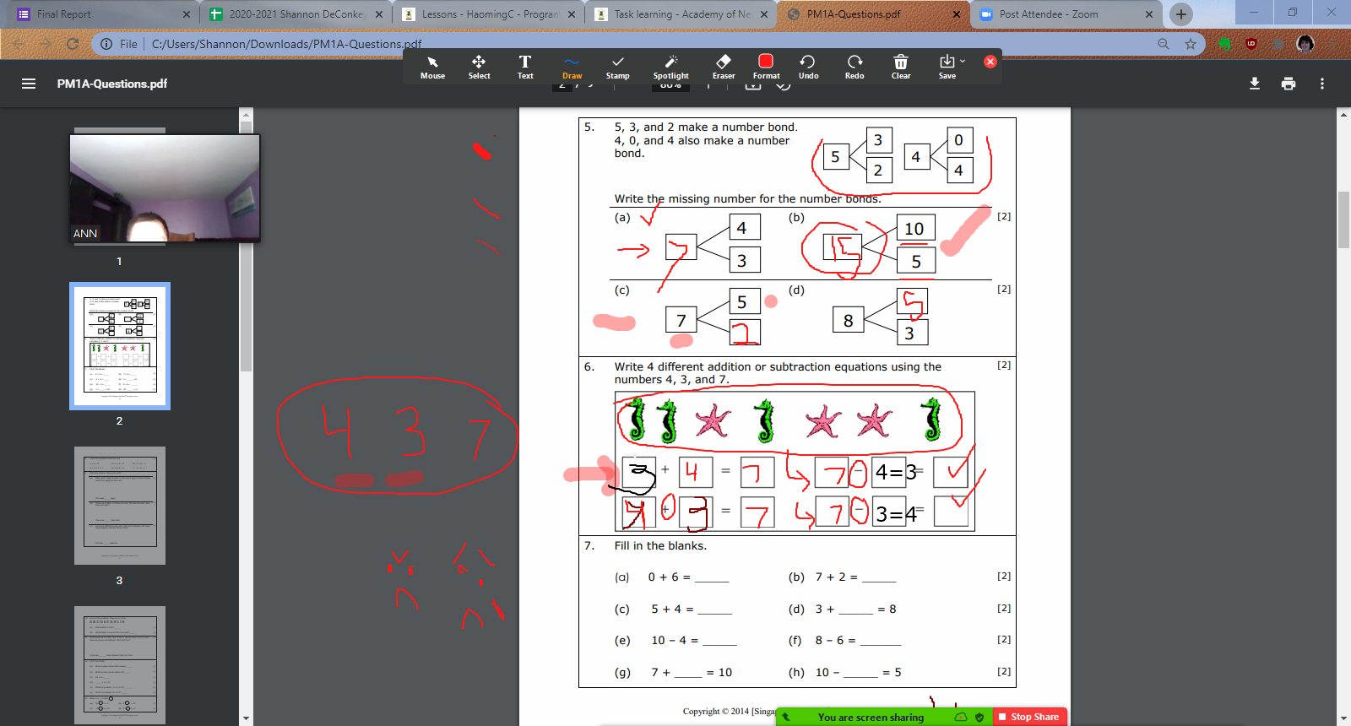Click the address bar URL
The height and width of the screenshot is (726, 1351).
tap(287, 44)
